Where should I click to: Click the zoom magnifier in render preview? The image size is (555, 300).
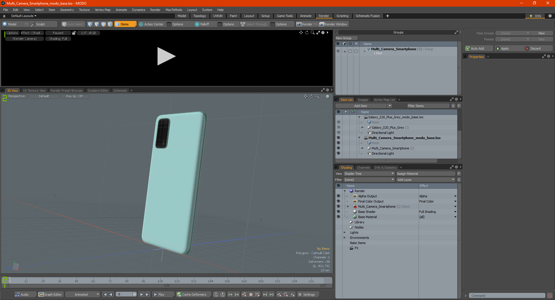click(312, 33)
